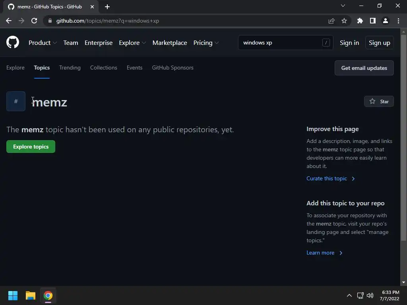View site info via the padlock icon
The height and width of the screenshot is (305, 407).
point(50,21)
